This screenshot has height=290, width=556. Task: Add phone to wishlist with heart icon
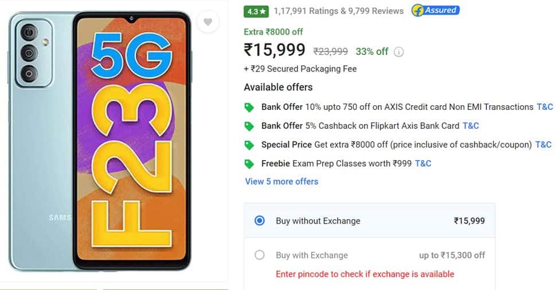tap(208, 22)
